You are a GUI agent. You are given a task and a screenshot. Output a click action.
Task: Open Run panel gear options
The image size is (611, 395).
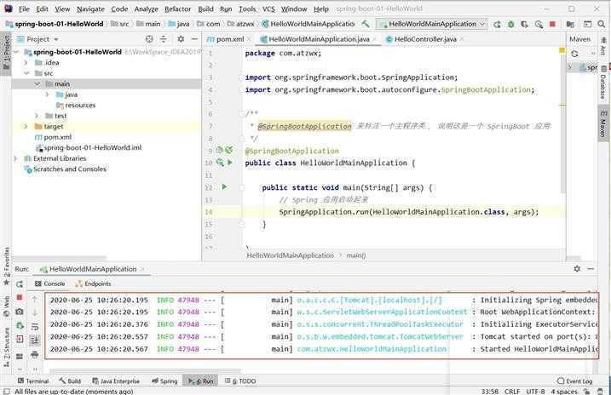point(577,268)
